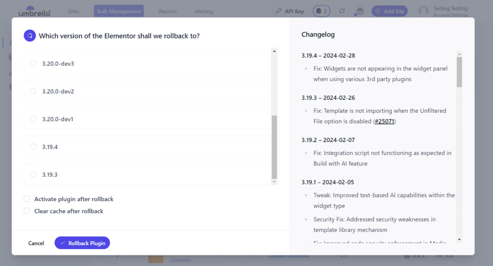Click the user avatar icon
Screen dimensions: 493x266
click(x=424, y=11)
